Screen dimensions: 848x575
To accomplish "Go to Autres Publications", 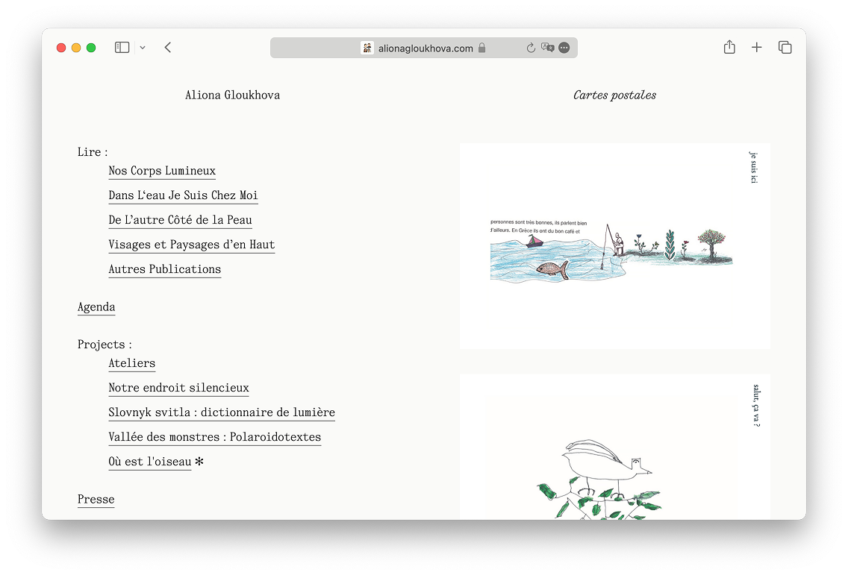I will point(164,269).
